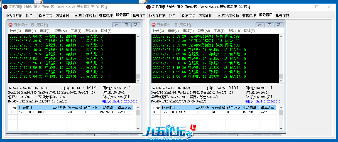The image size is (338, 142).
Task: Click the DX icon of the 魔女探秘02区 window
Action: tap(154, 25)
